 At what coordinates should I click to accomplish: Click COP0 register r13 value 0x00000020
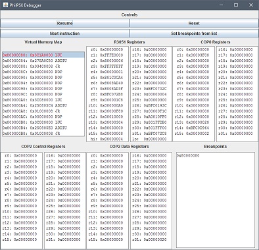click(197, 122)
